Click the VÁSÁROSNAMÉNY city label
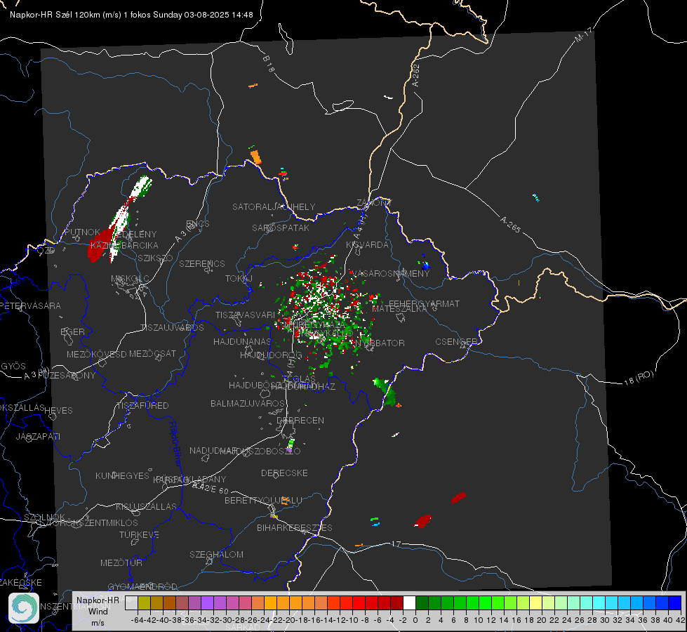687x632 pixels. (x=390, y=273)
